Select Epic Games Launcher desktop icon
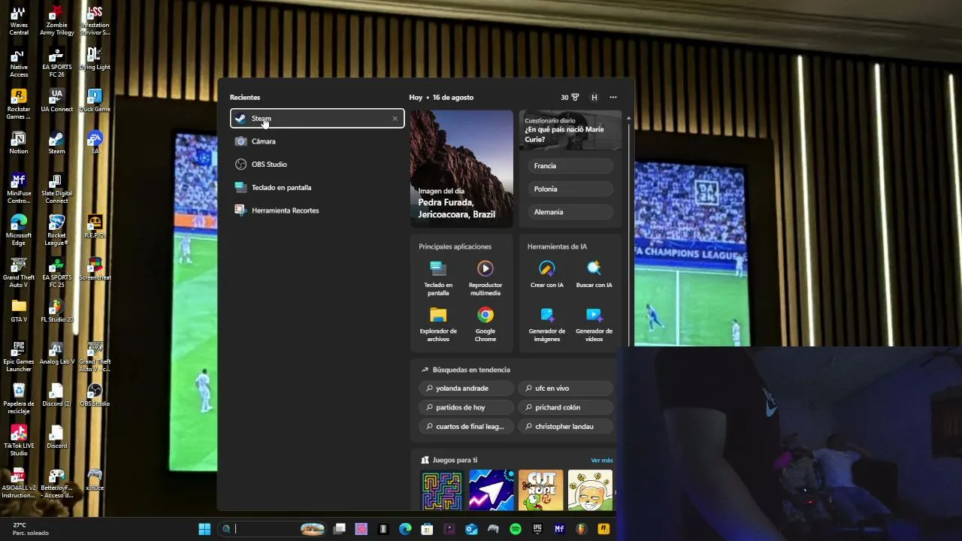Screen dimensions: 962x541 click(x=19, y=357)
